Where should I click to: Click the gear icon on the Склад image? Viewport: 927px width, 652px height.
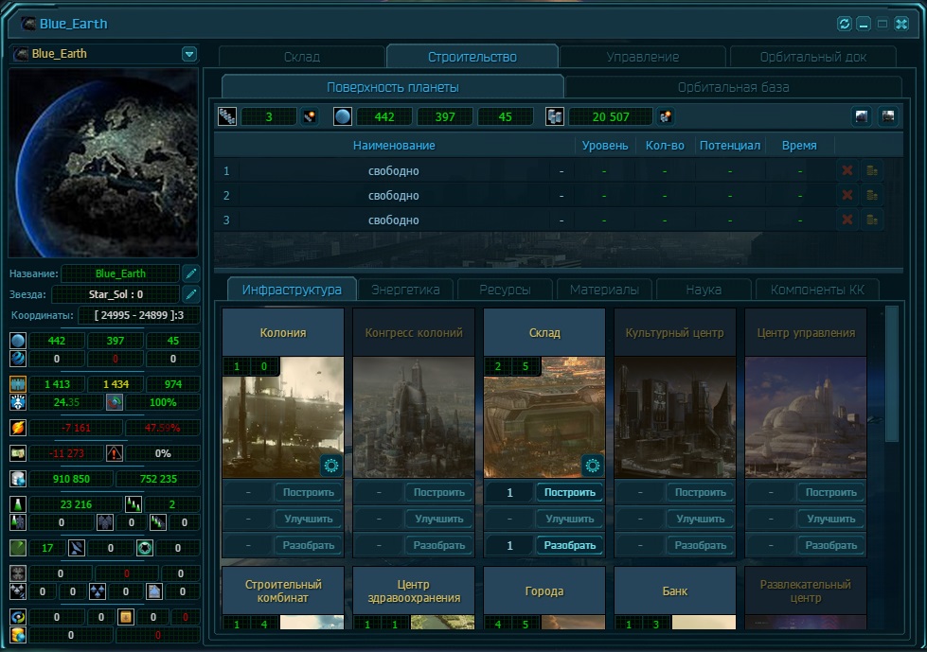(x=593, y=465)
